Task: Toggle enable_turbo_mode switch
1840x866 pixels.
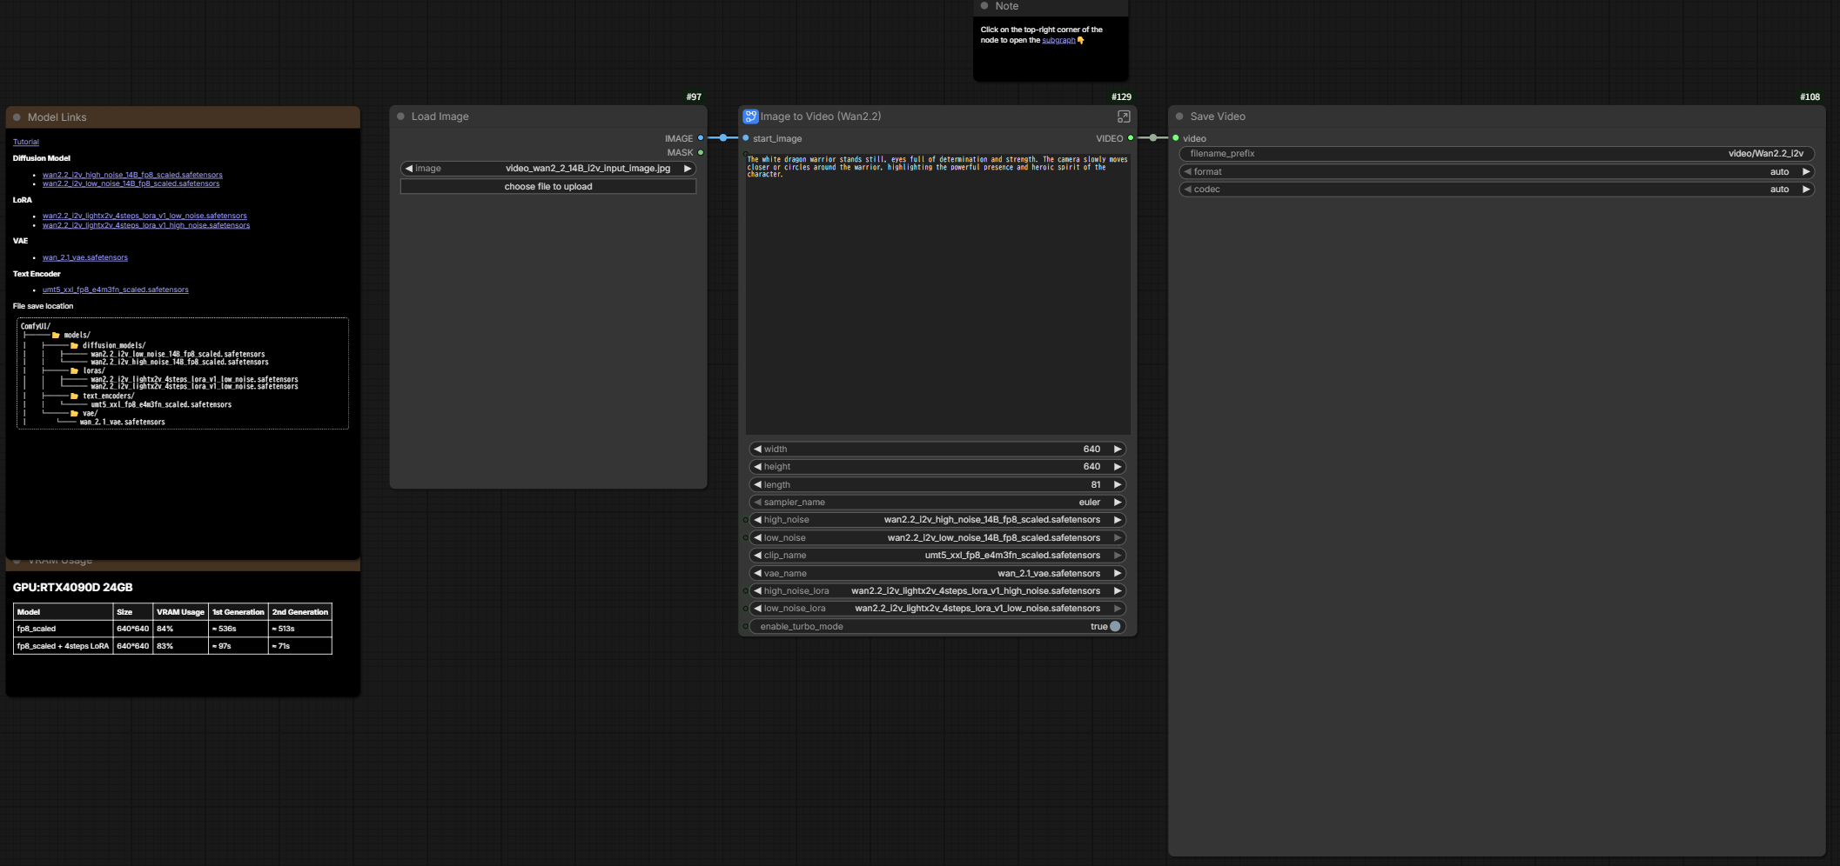Action: tap(1115, 627)
